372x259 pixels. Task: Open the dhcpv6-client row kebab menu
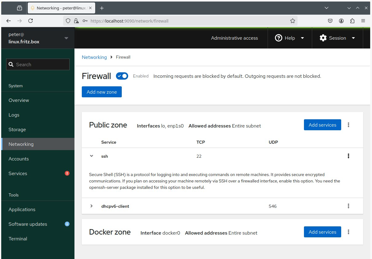point(348,206)
